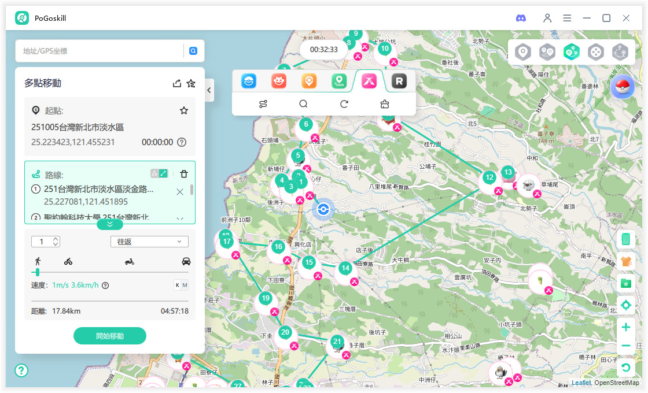
Task: Open the 往返 loop mode dropdown
Action: 149,242
